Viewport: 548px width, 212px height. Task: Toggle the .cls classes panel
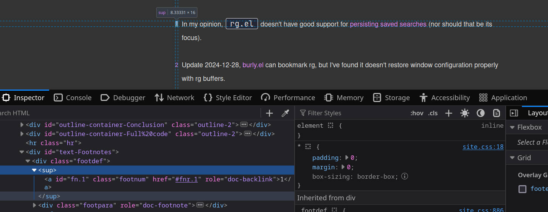tap(433, 113)
